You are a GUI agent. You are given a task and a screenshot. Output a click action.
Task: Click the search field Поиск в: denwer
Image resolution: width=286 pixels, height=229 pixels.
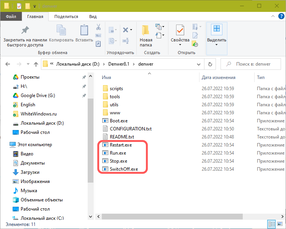(x=253, y=64)
